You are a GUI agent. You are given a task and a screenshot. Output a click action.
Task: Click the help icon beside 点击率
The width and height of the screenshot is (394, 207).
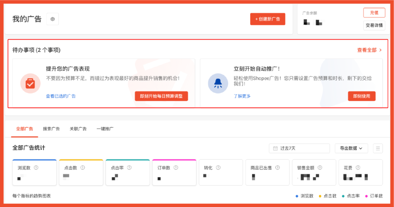(x=129, y=168)
